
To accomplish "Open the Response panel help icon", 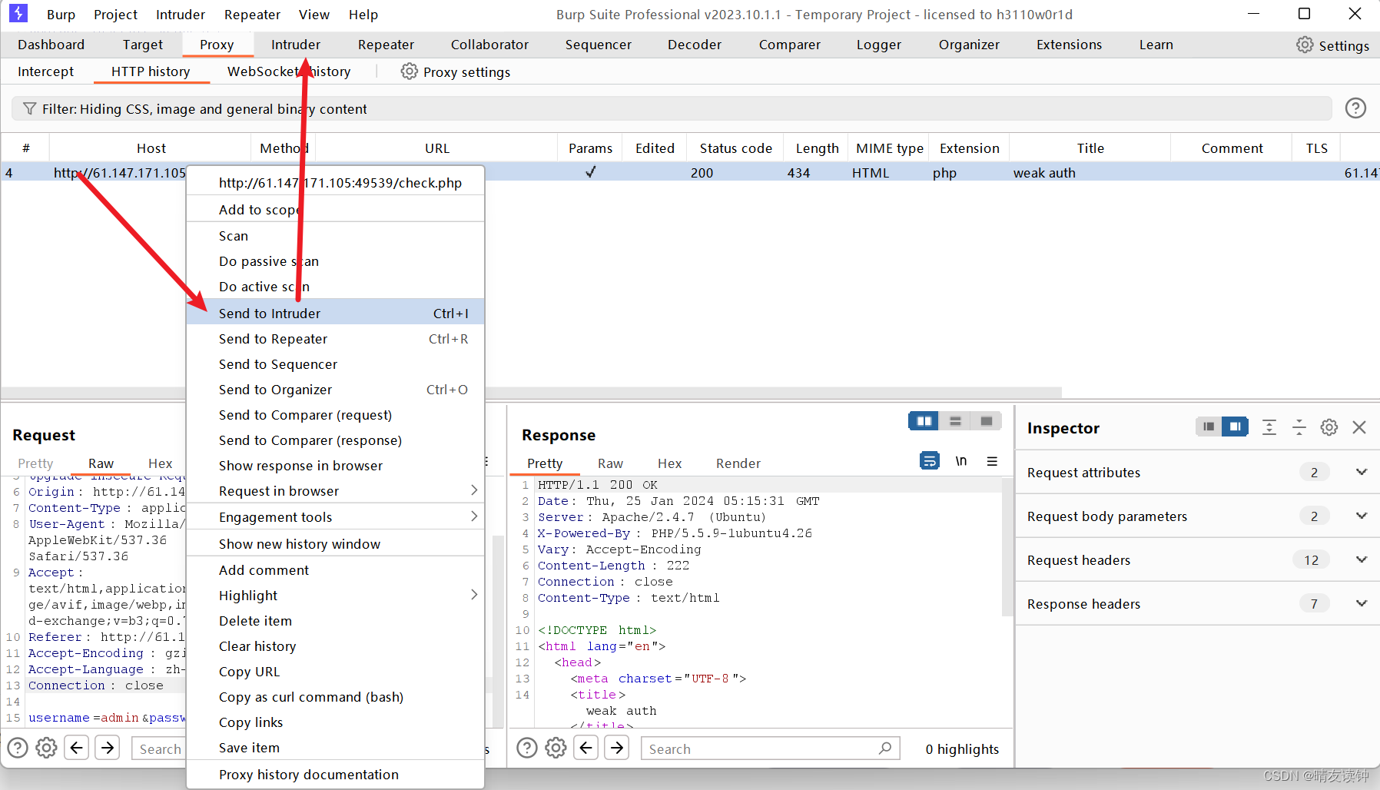I will [x=527, y=748].
